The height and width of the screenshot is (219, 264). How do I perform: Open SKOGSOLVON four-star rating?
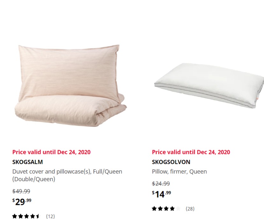pos(166,209)
